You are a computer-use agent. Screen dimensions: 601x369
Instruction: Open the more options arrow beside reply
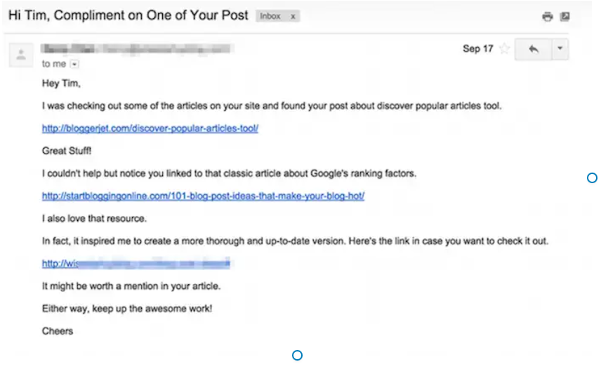(x=560, y=49)
